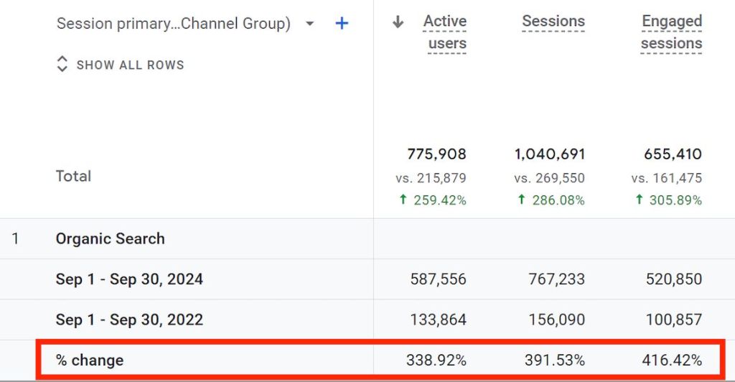The width and height of the screenshot is (735, 382).
Task: Click the 2022 Active users value 133,864
Action: [439, 320]
